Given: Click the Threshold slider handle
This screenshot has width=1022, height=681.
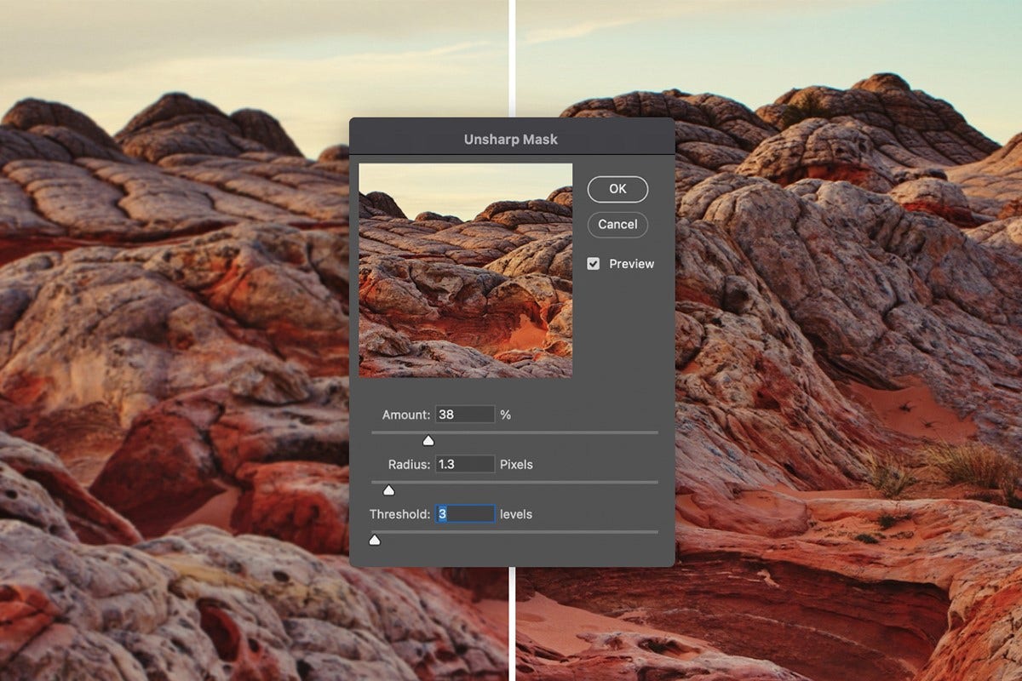Looking at the screenshot, I should pyautogui.click(x=374, y=540).
